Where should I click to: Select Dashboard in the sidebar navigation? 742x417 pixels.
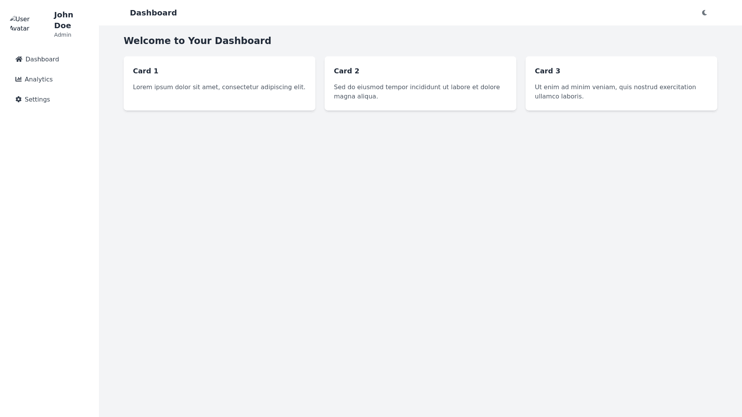(42, 59)
